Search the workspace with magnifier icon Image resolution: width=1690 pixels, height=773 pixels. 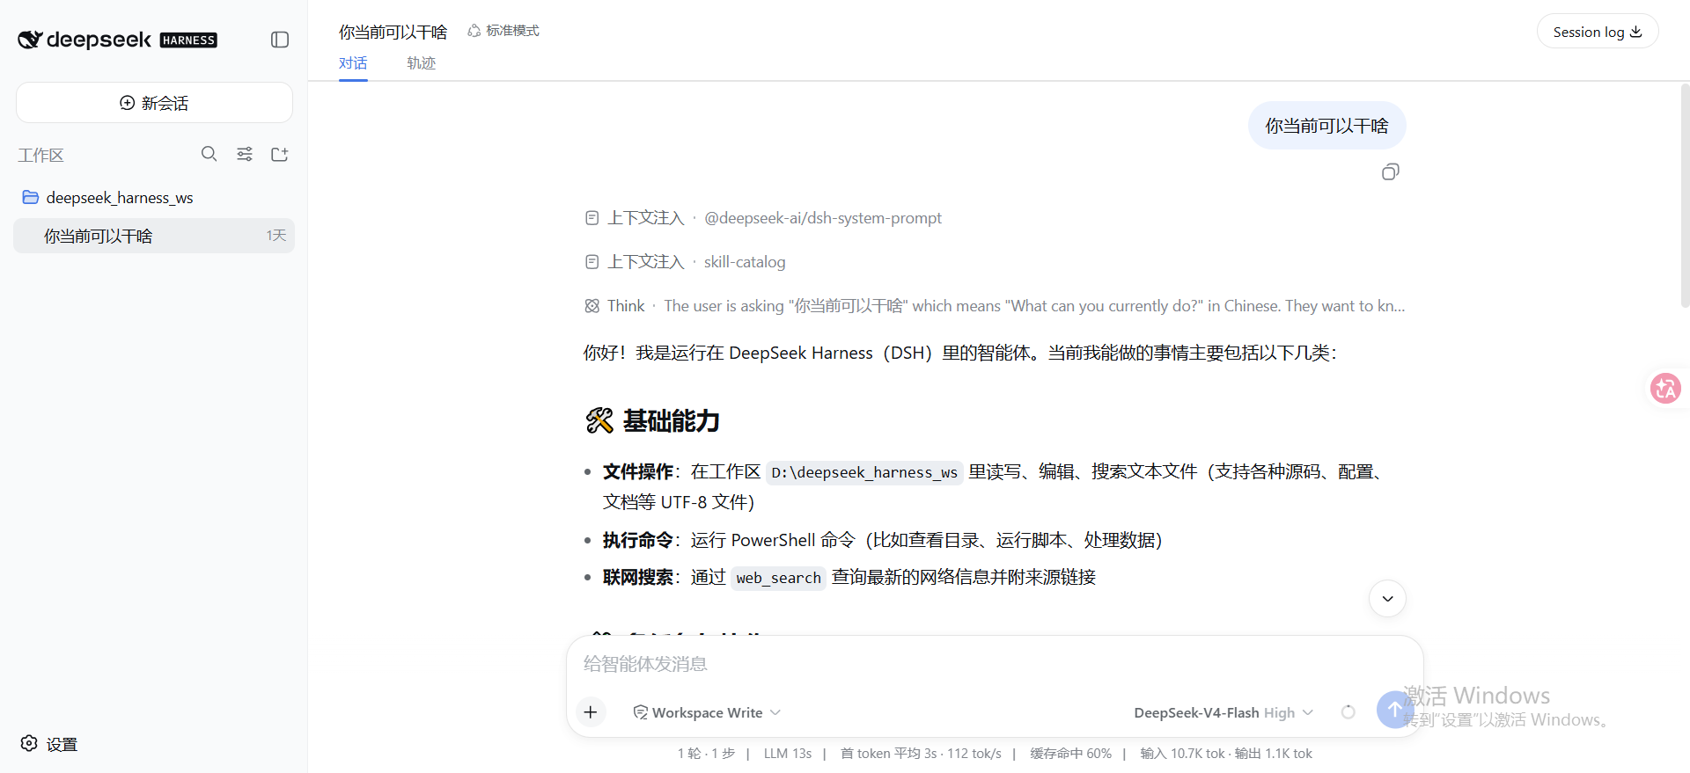point(209,154)
